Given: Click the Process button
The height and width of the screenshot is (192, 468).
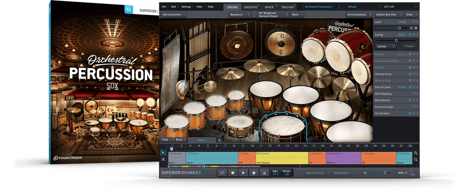Looking at the screenshot, I should 409,46.
